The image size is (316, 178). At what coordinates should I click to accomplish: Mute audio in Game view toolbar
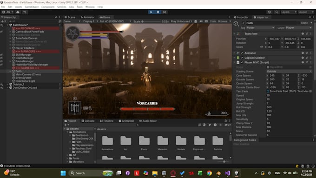click(201, 21)
